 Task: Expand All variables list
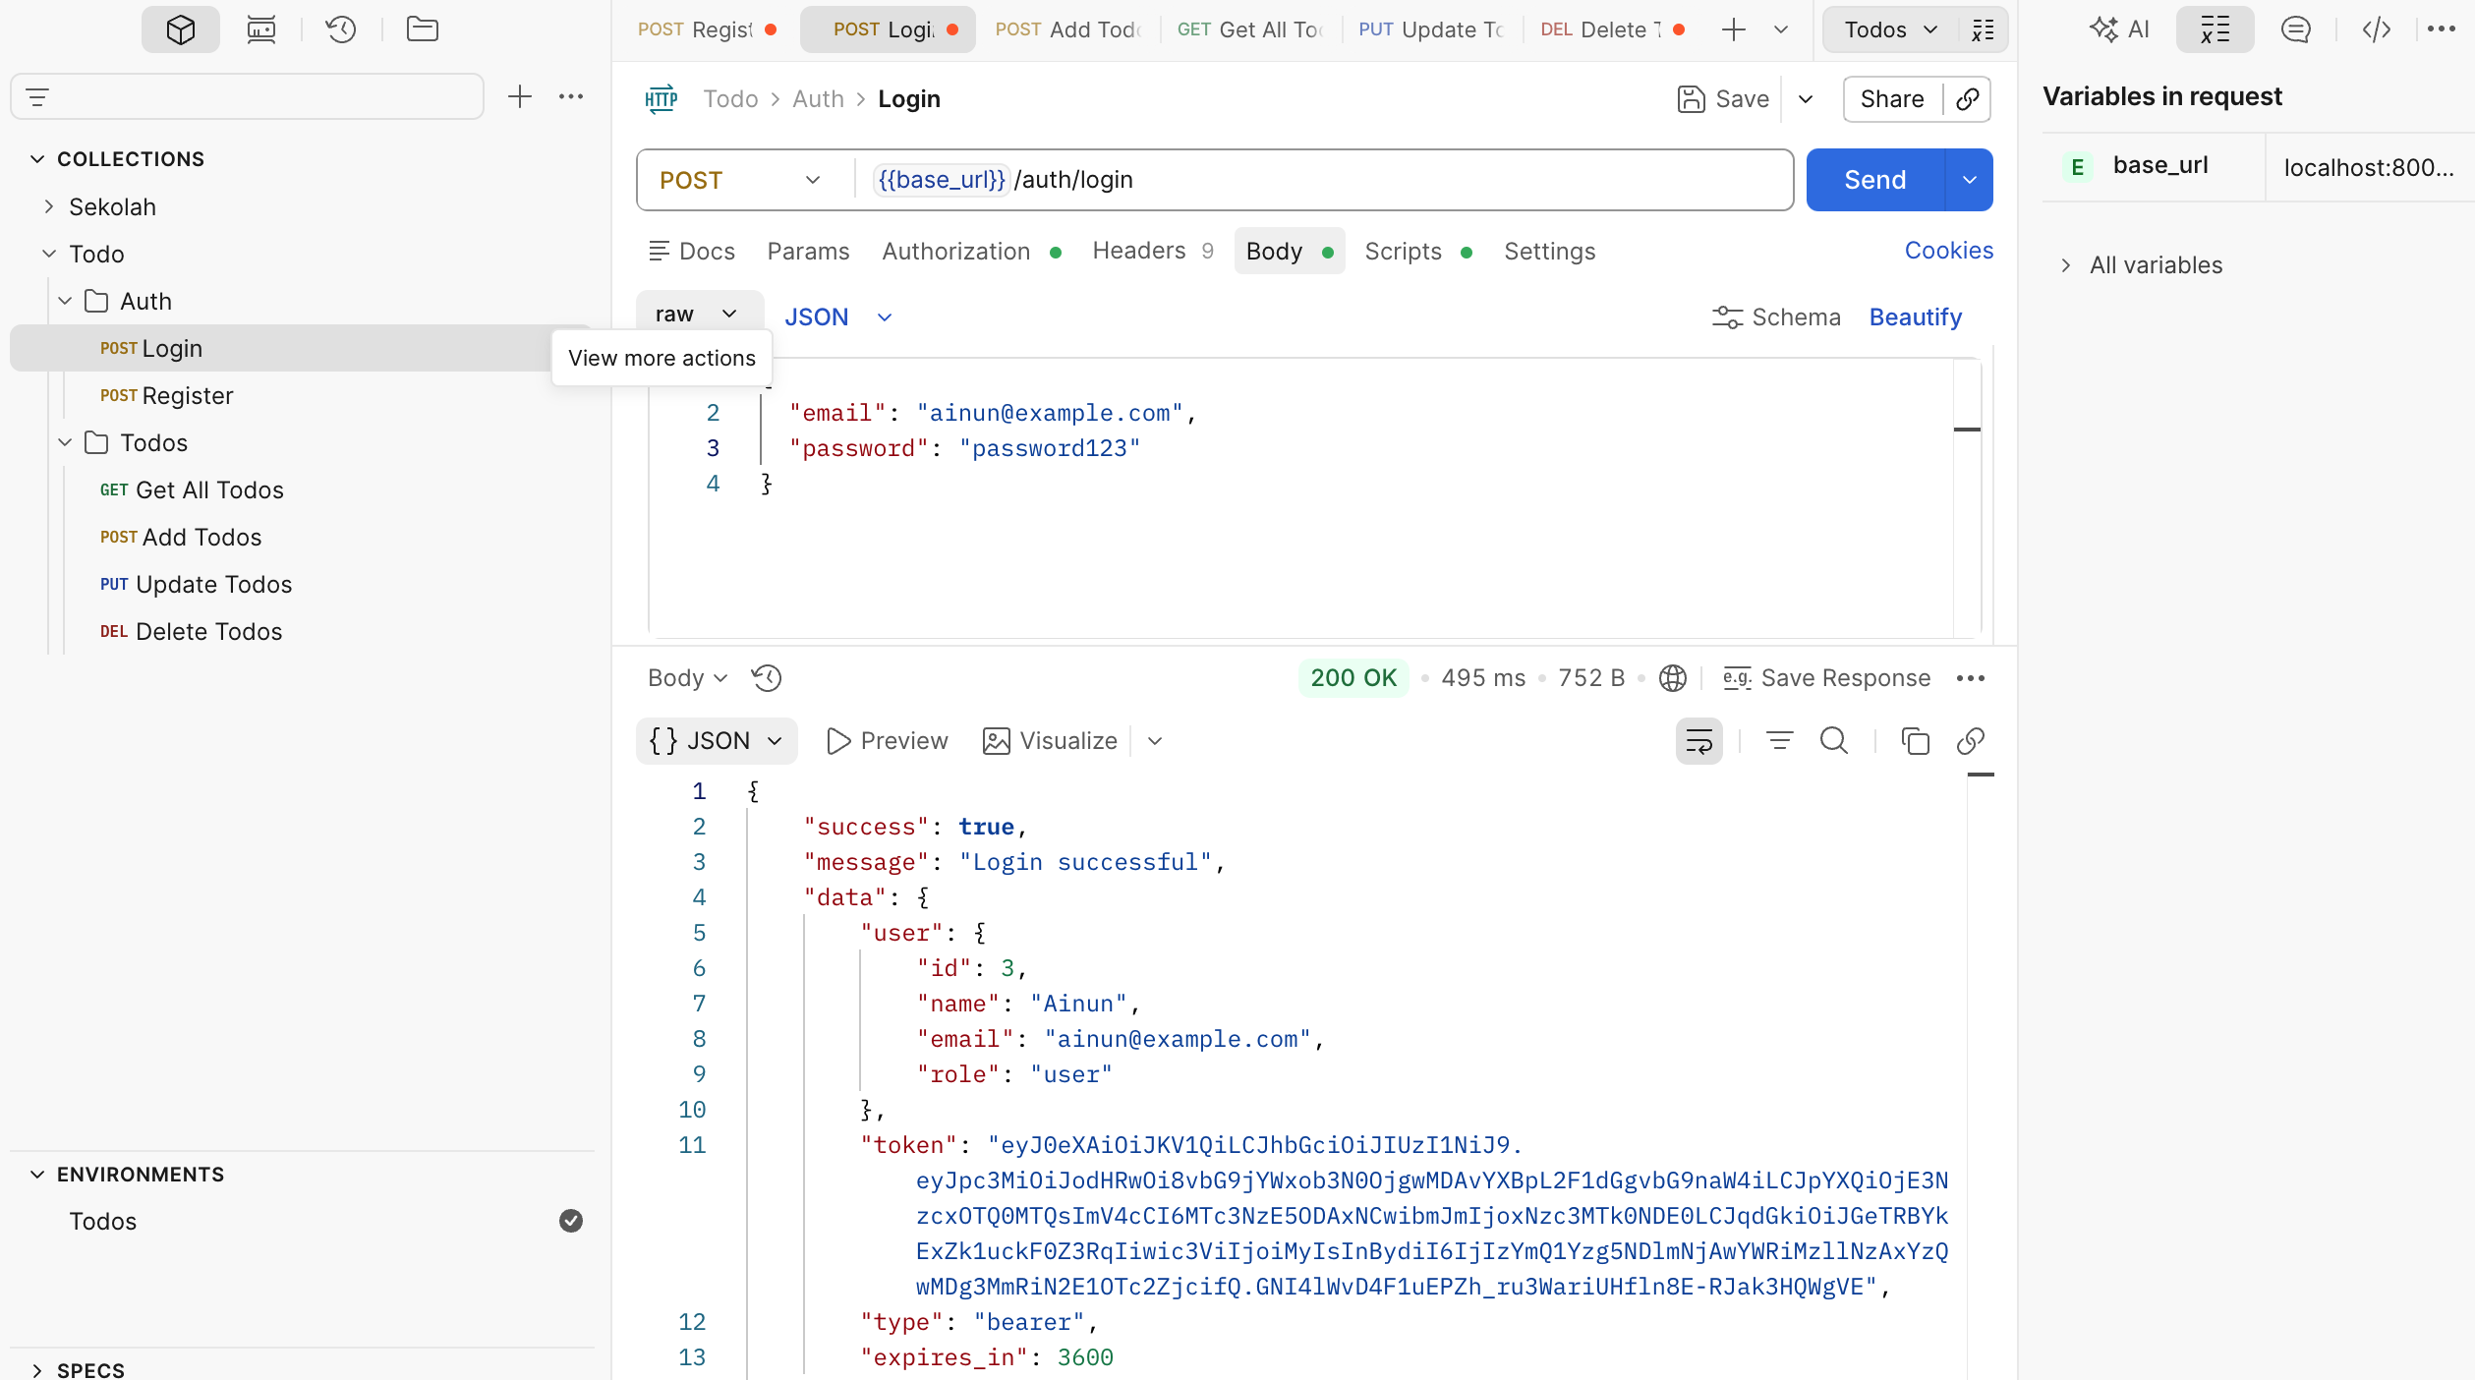click(x=2065, y=265)
